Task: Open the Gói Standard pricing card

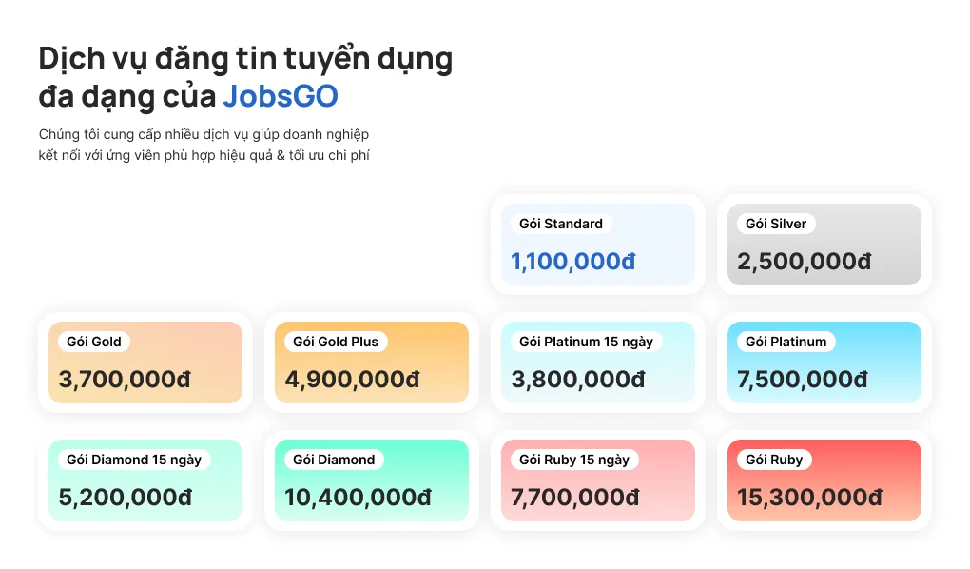Action: [597, 245]
